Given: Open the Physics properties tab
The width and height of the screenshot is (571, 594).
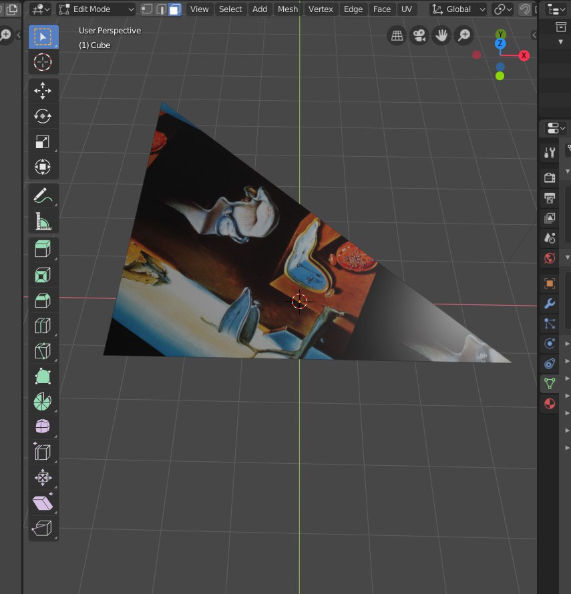Looking at the screenshot, I should coord(550,344).
